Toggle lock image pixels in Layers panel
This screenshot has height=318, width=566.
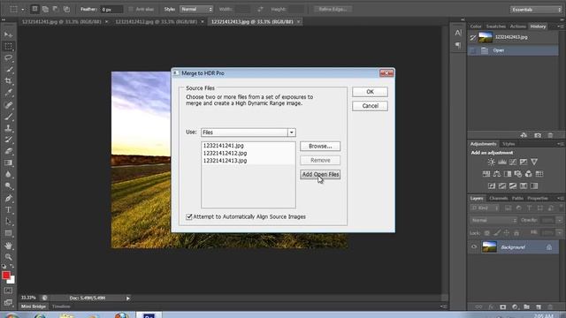click(x=497, y=233)
